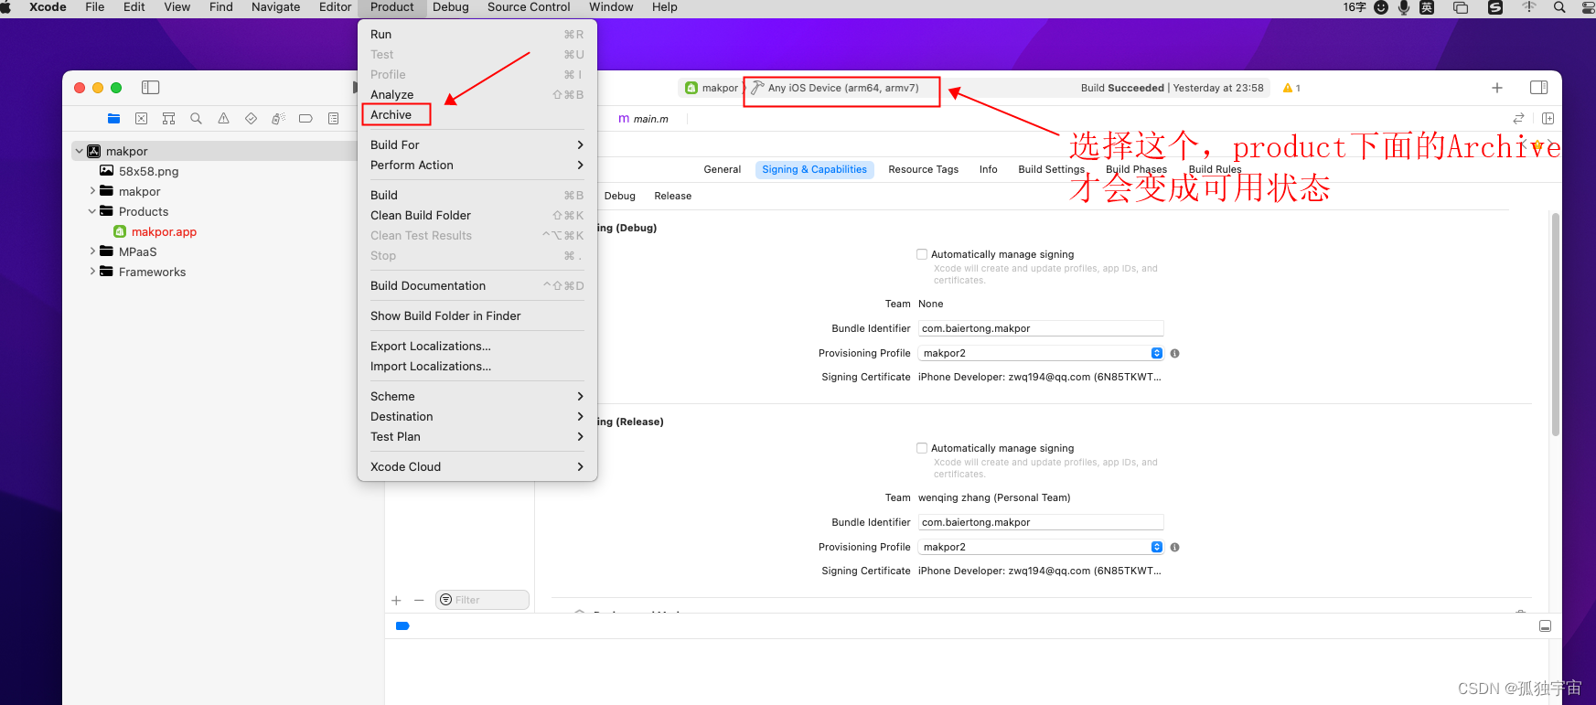1596x705 pixels.
Task: Click the add editor split icon
Action: pos(1548,118)
